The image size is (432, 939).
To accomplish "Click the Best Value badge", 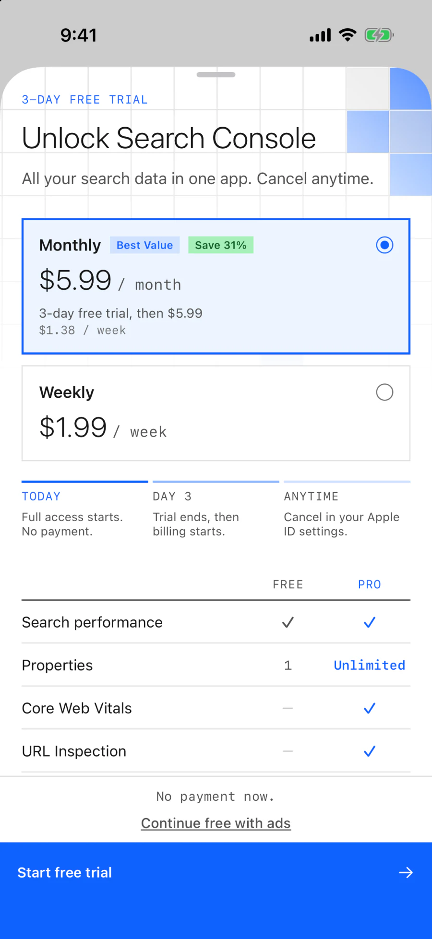I will [144, 245].
